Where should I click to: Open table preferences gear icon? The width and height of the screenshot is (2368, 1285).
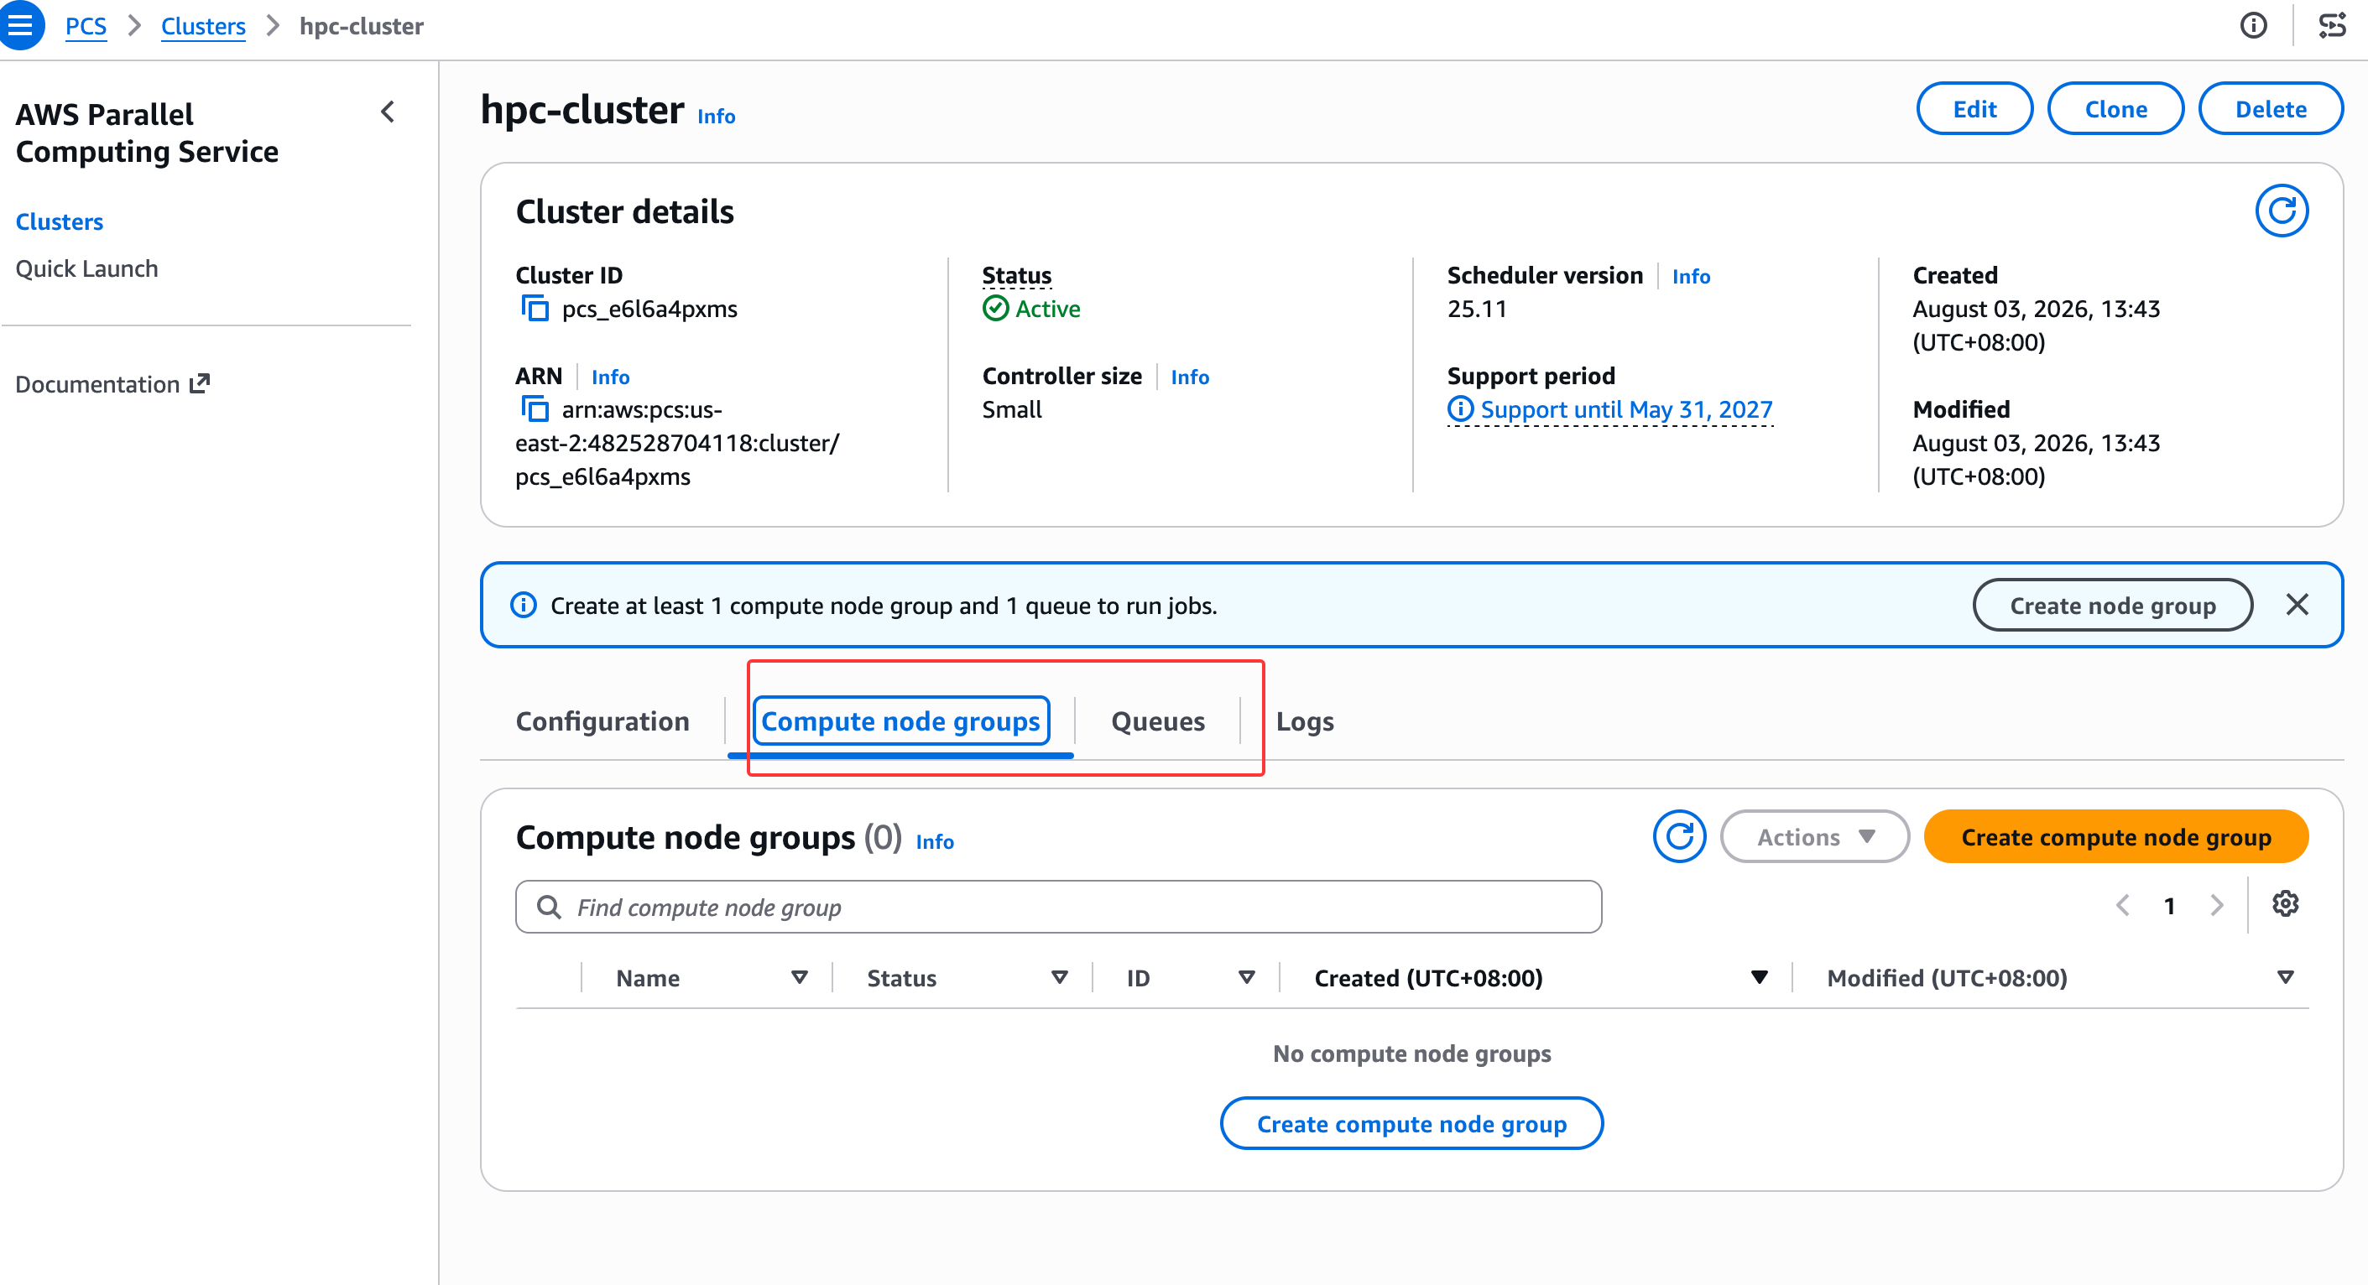coord(2284,904)
